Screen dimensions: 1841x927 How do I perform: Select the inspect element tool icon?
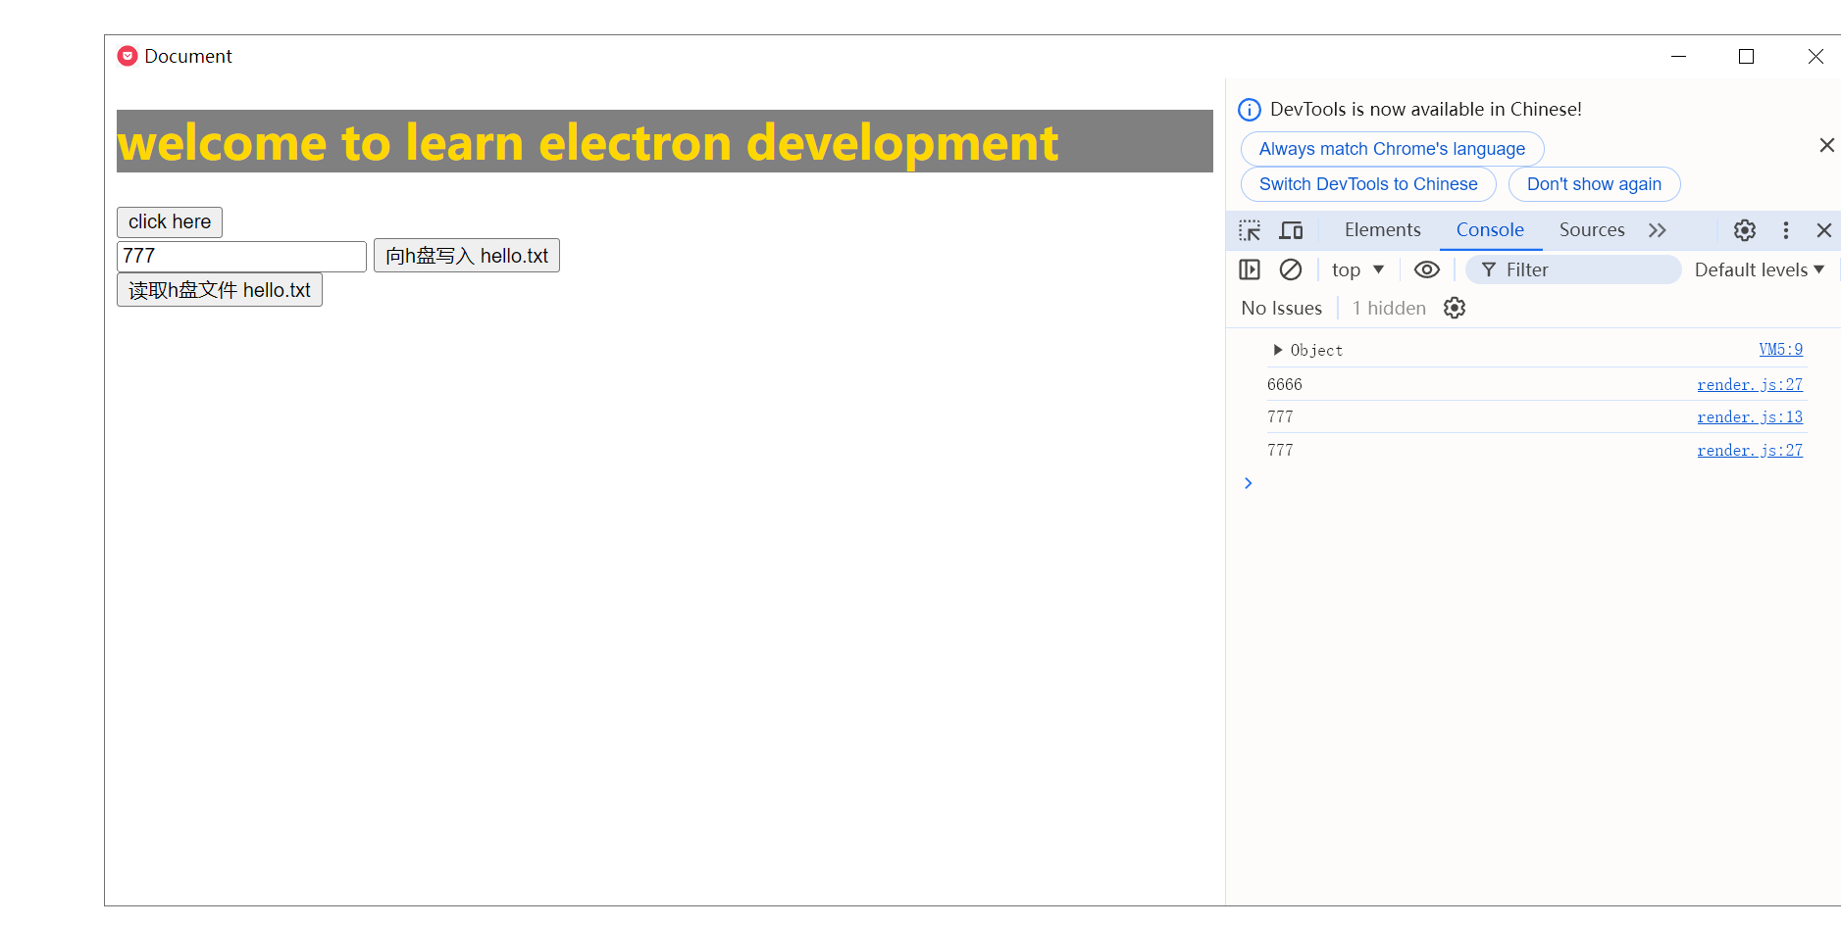click(x=1250, y=230)
